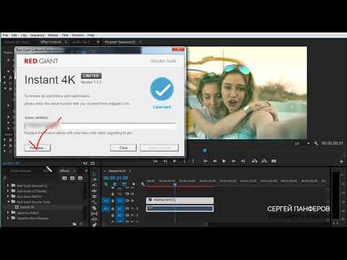Select the Slip tool
Image resolution: width=347 pixels, height=260 pixels.
click(94, 214)
